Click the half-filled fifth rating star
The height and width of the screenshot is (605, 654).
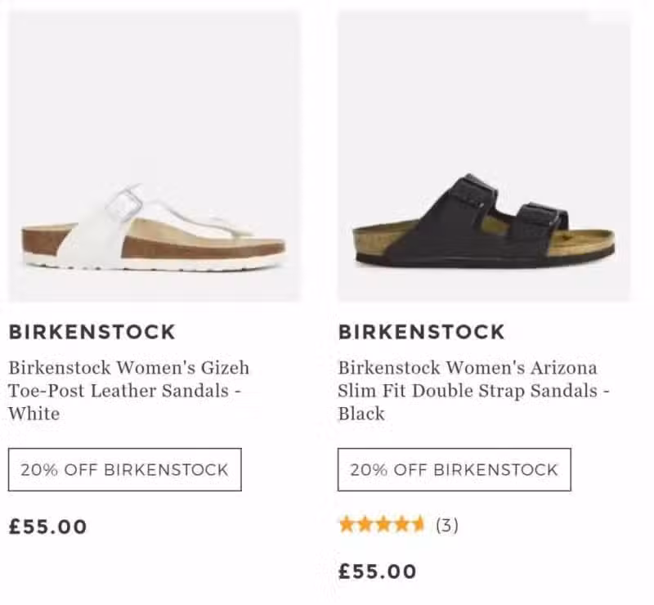click(x=418, y=525)
